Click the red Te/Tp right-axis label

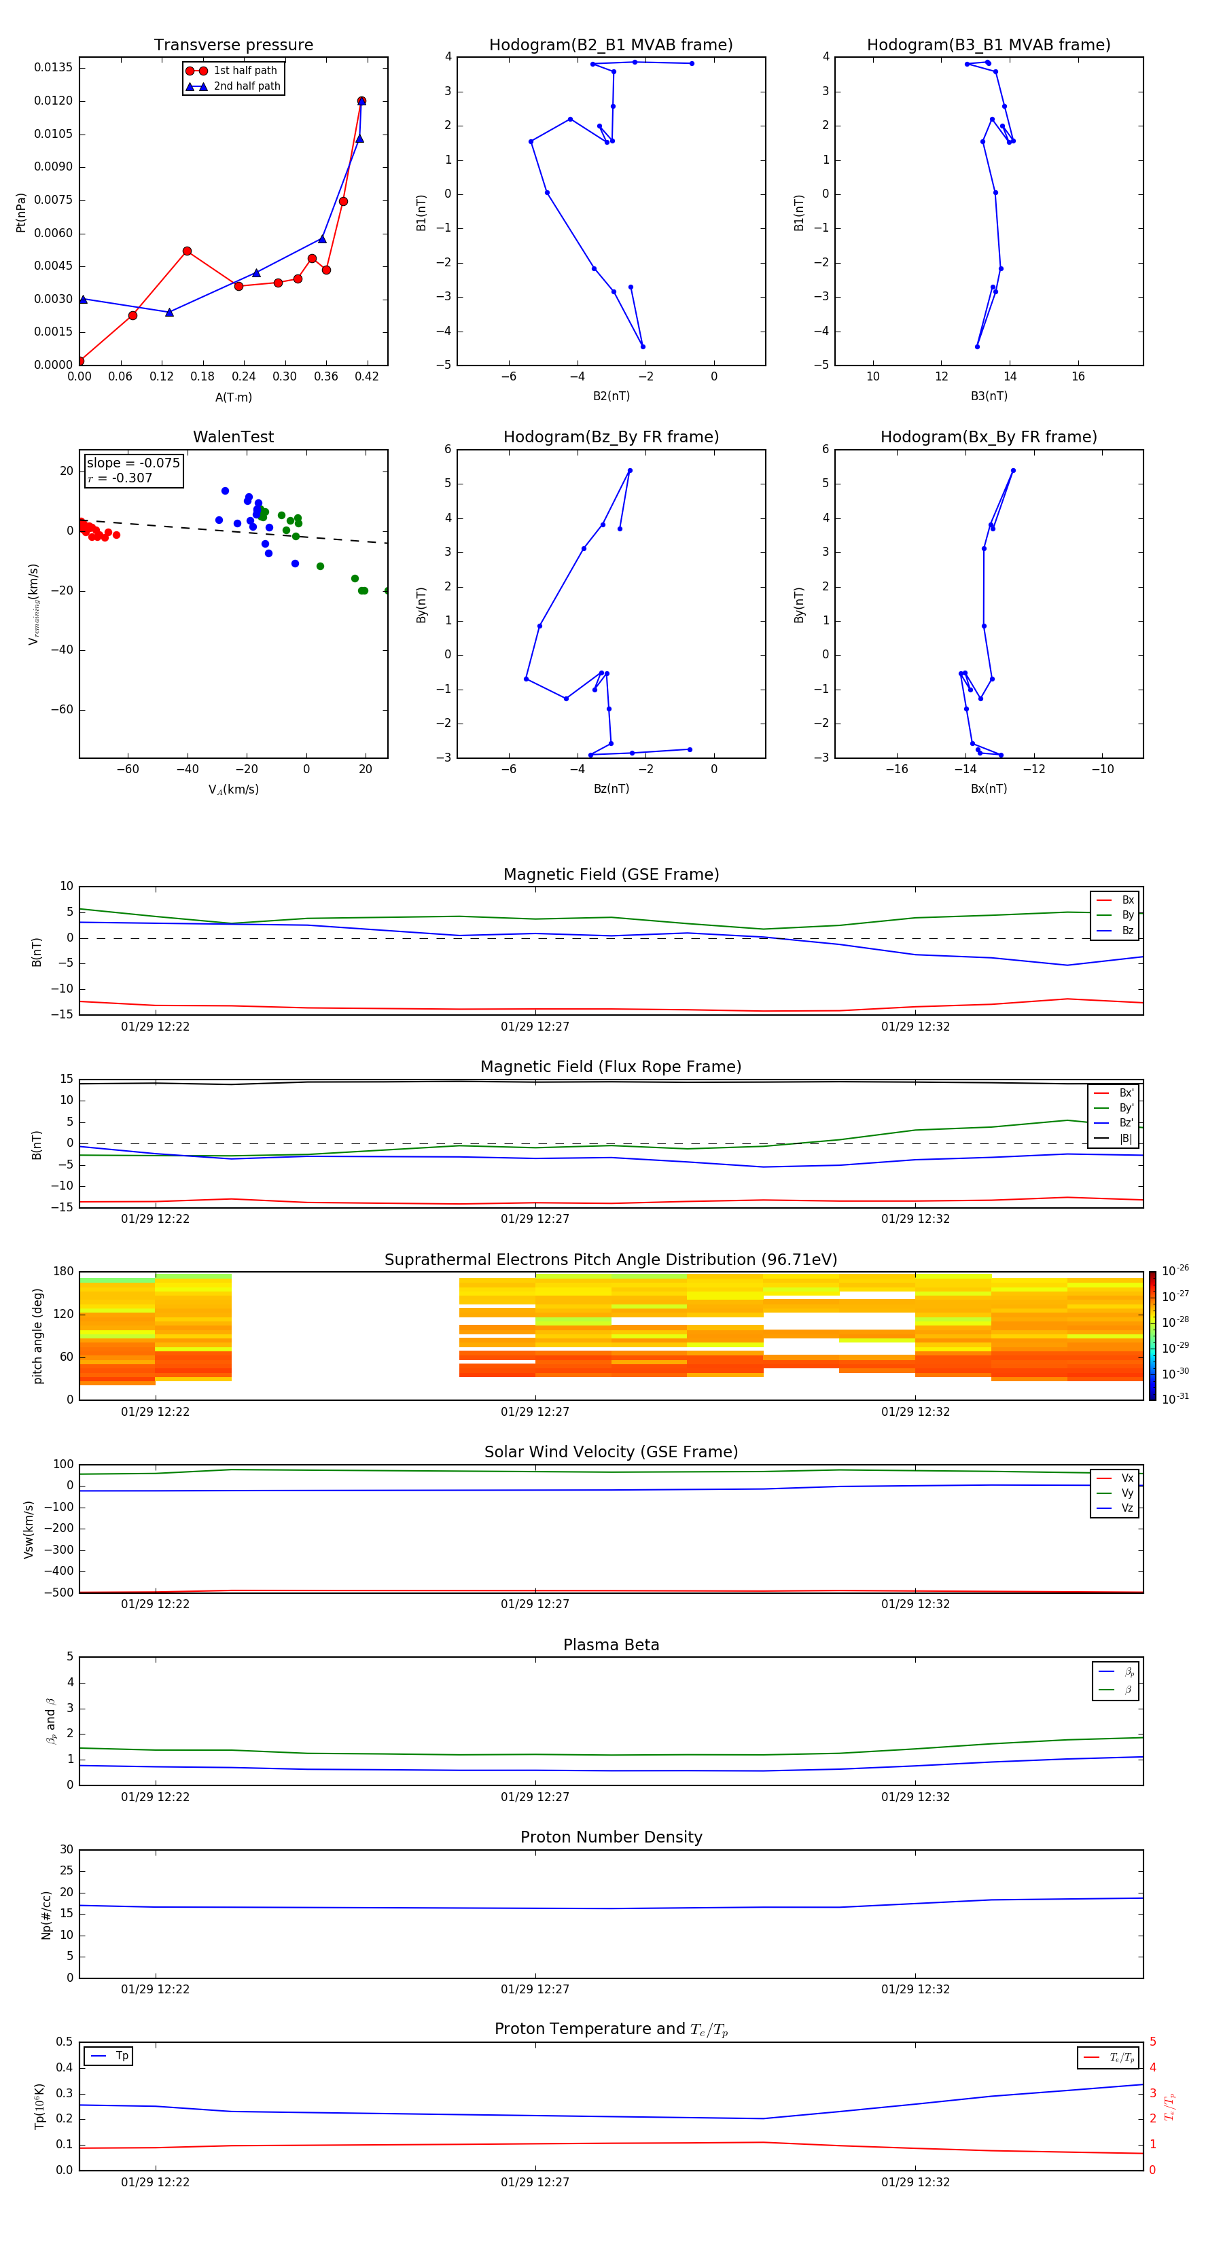coord(1170,2107)
